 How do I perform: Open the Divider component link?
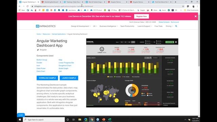pos(39,63)
